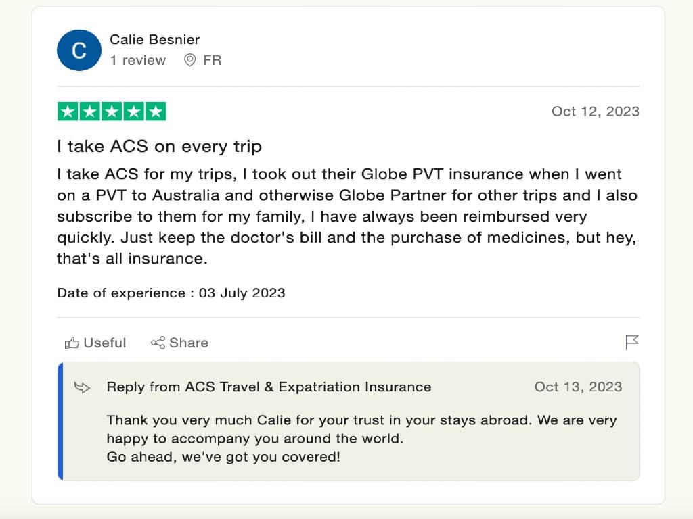Select the first green Trustpilot star
This screenshot has height=519, width=693.
67,111
